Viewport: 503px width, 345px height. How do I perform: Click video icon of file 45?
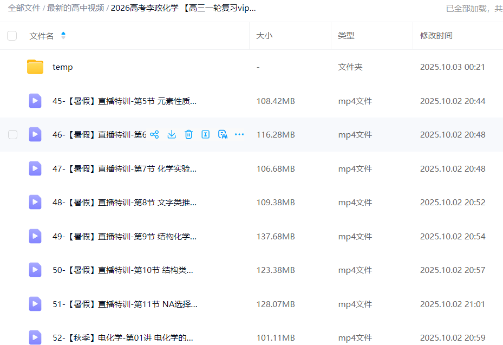click(x=35, y=101)
